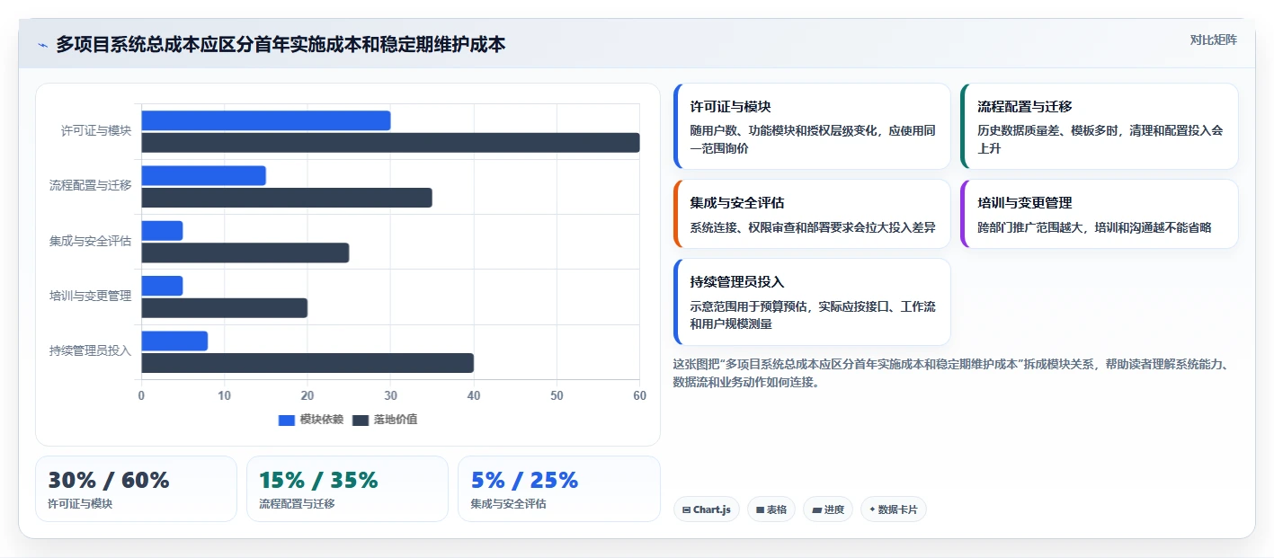Viewport: 1274px width, 558px height.
Task: Click the 模块依赖 legend label
Action: [322, 420]
